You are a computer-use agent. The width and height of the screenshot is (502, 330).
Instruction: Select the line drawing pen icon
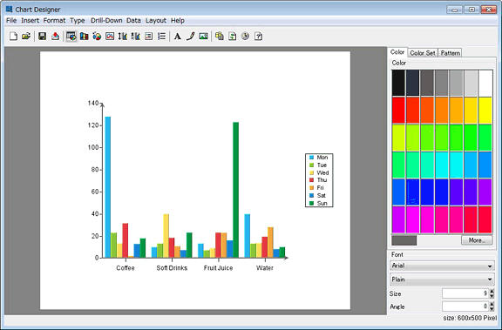tap(191, 36)
